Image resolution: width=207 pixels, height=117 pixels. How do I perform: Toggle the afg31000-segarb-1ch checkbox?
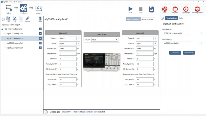[40, 43]
